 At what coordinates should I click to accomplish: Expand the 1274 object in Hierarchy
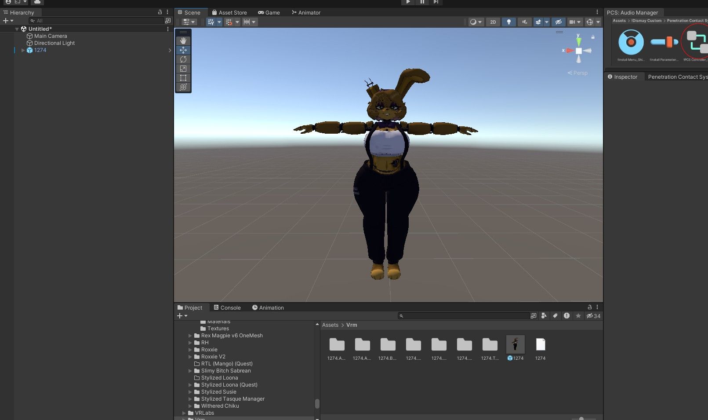[23, 50]
